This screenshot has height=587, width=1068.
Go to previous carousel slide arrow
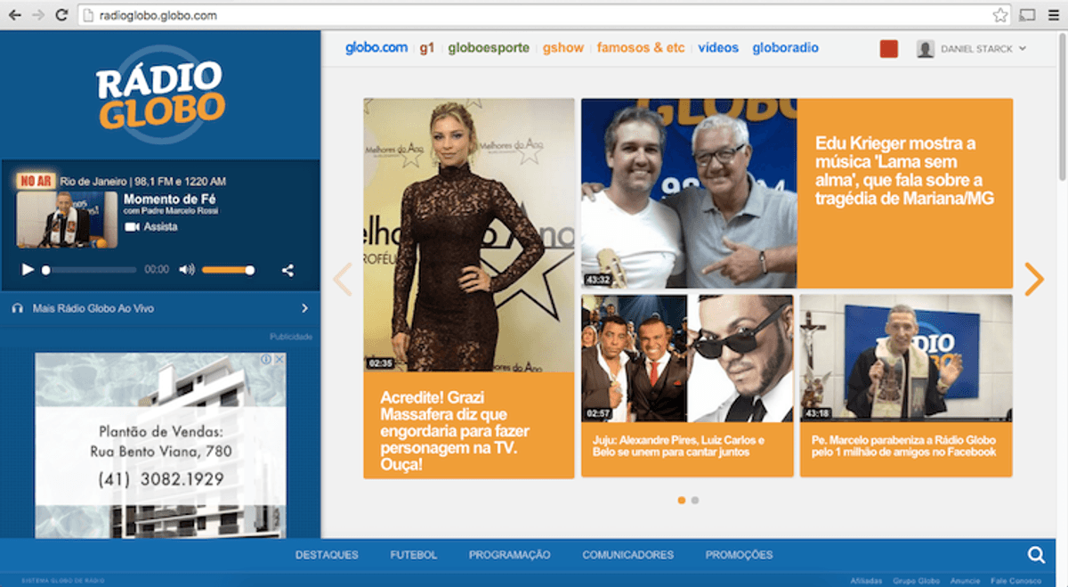coord(343,279)
